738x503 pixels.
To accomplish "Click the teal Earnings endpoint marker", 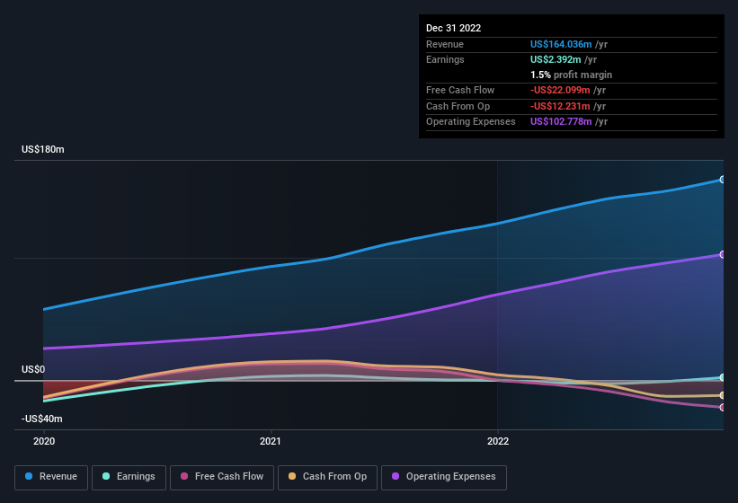I will [x=723, y=377].
